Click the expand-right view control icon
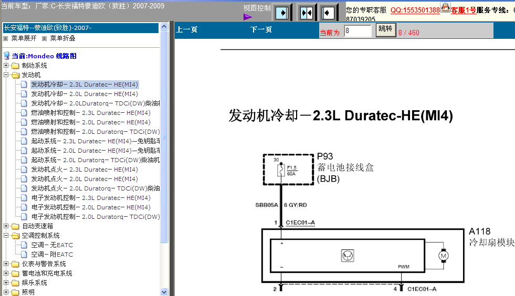This screenshot has width=515, height=296. [x=282, y=13]
